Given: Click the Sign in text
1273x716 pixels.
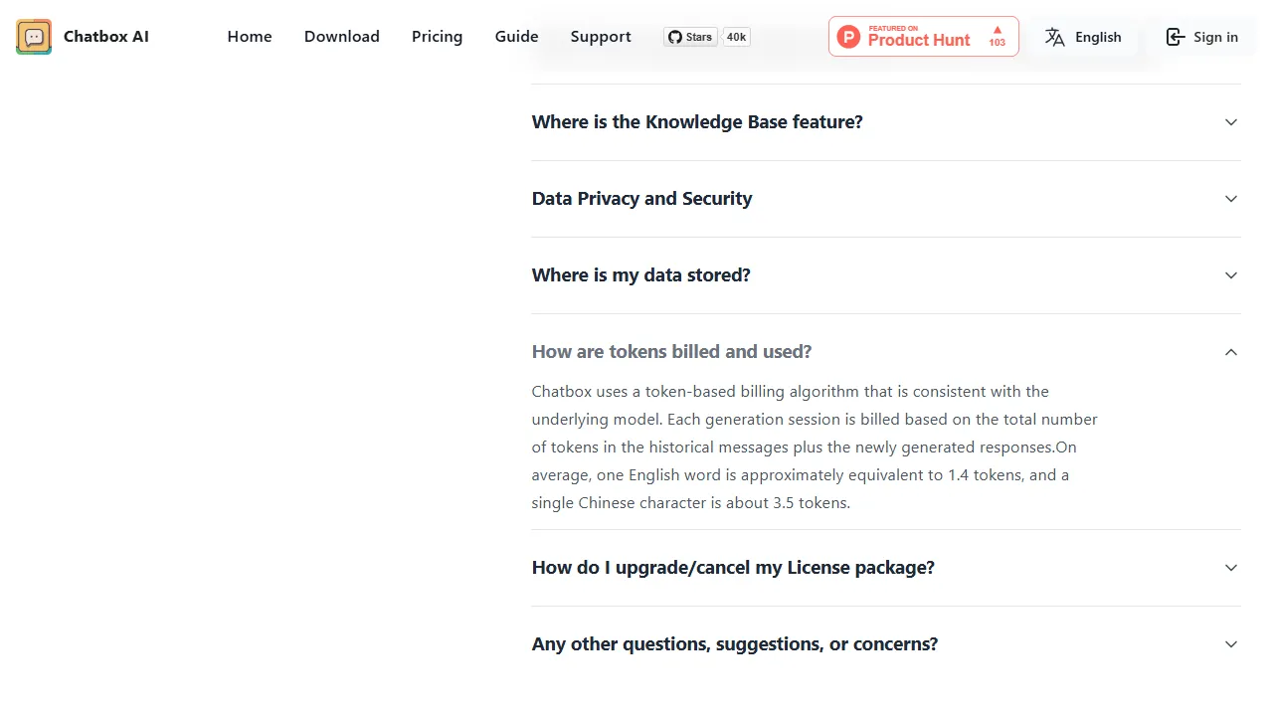Looking at the screenshot, I should coord(1215,37).
